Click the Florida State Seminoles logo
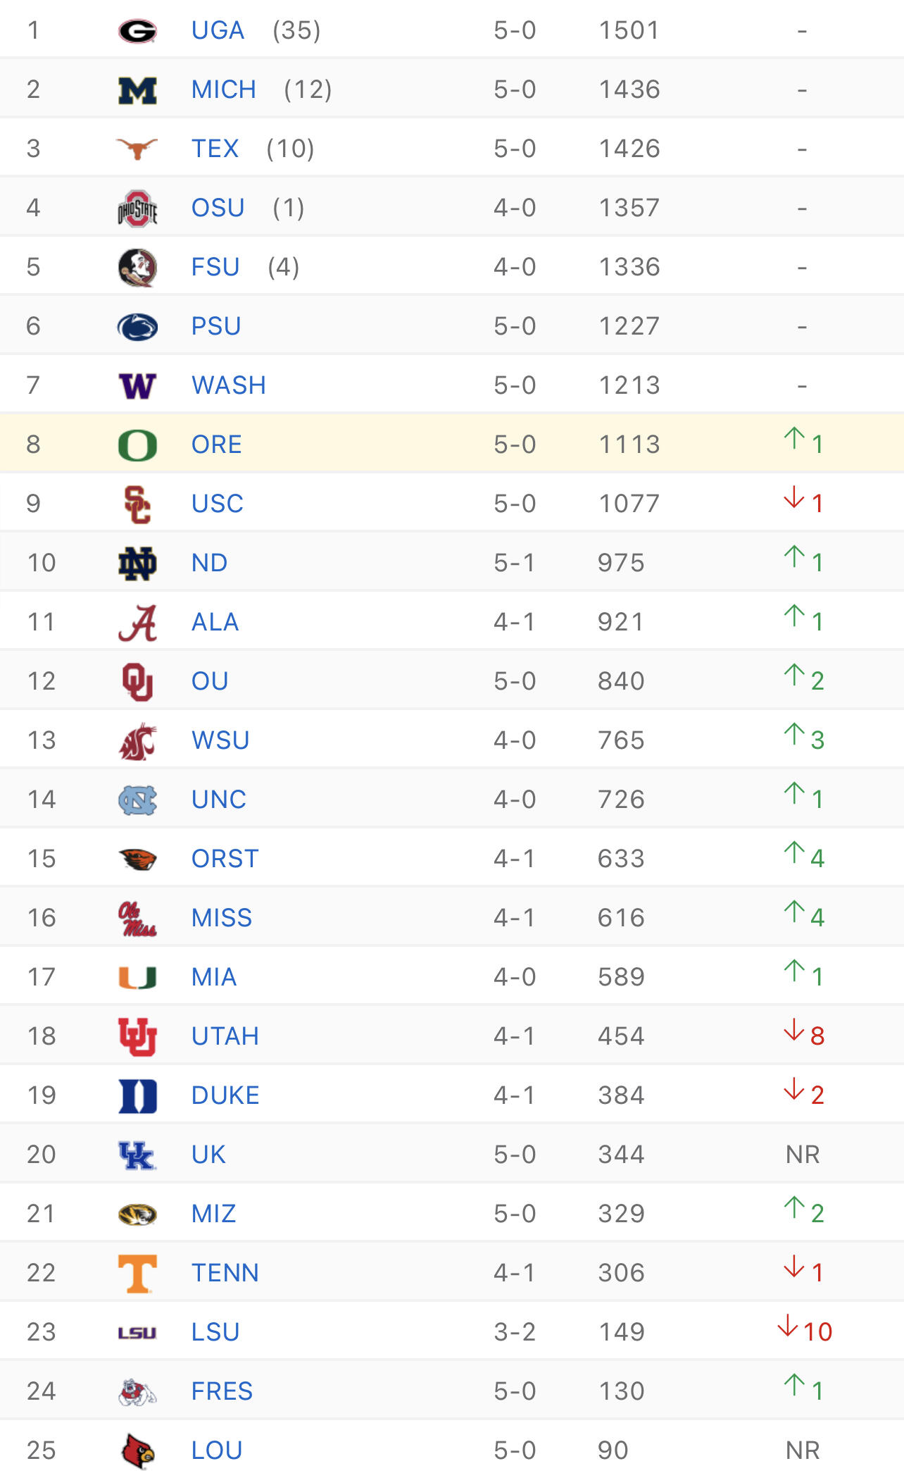 pos(137,268)
